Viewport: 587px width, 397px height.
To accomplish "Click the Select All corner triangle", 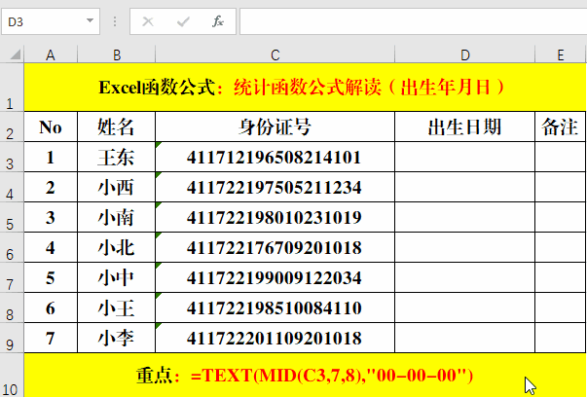I will (x=15, y=55).
